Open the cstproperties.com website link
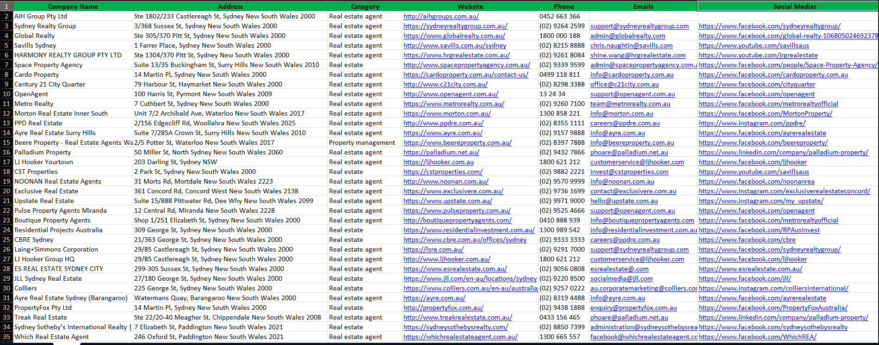 [x=443, y=172]
